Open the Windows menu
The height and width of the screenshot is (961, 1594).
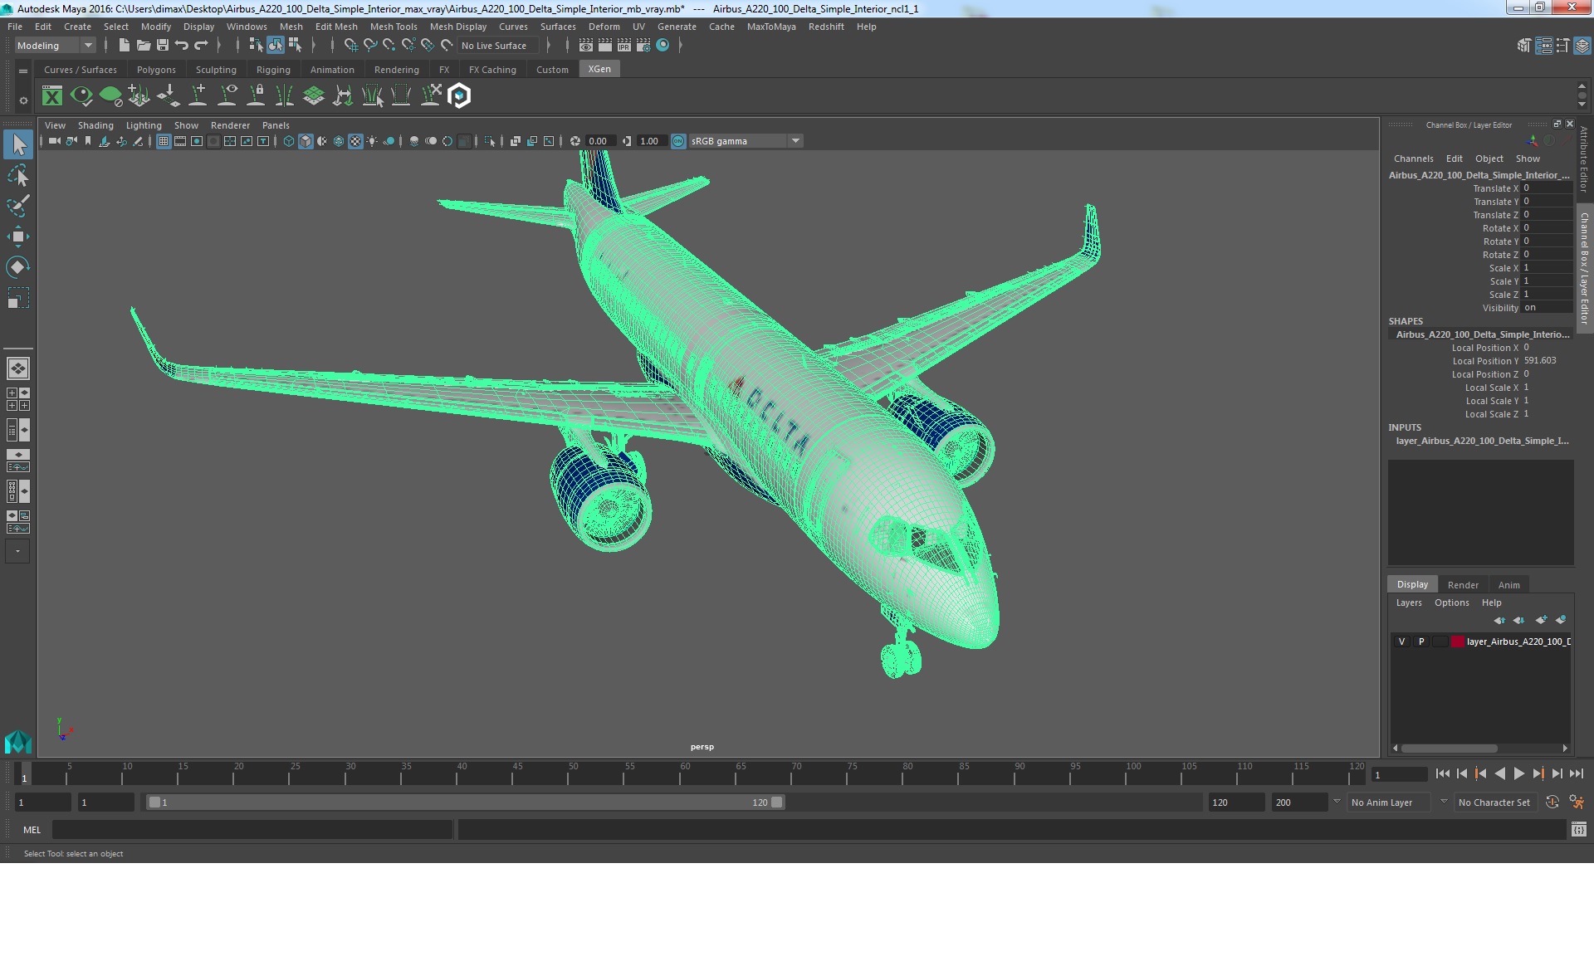[247, 27]
